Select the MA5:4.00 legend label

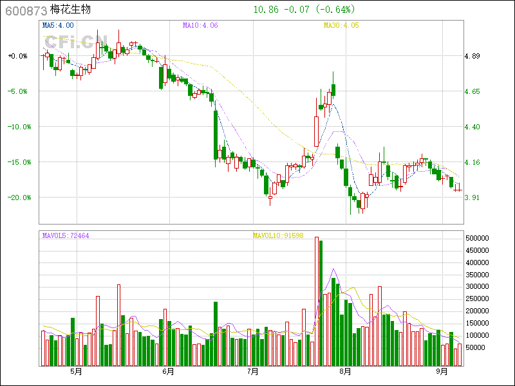tap(58, 25)
